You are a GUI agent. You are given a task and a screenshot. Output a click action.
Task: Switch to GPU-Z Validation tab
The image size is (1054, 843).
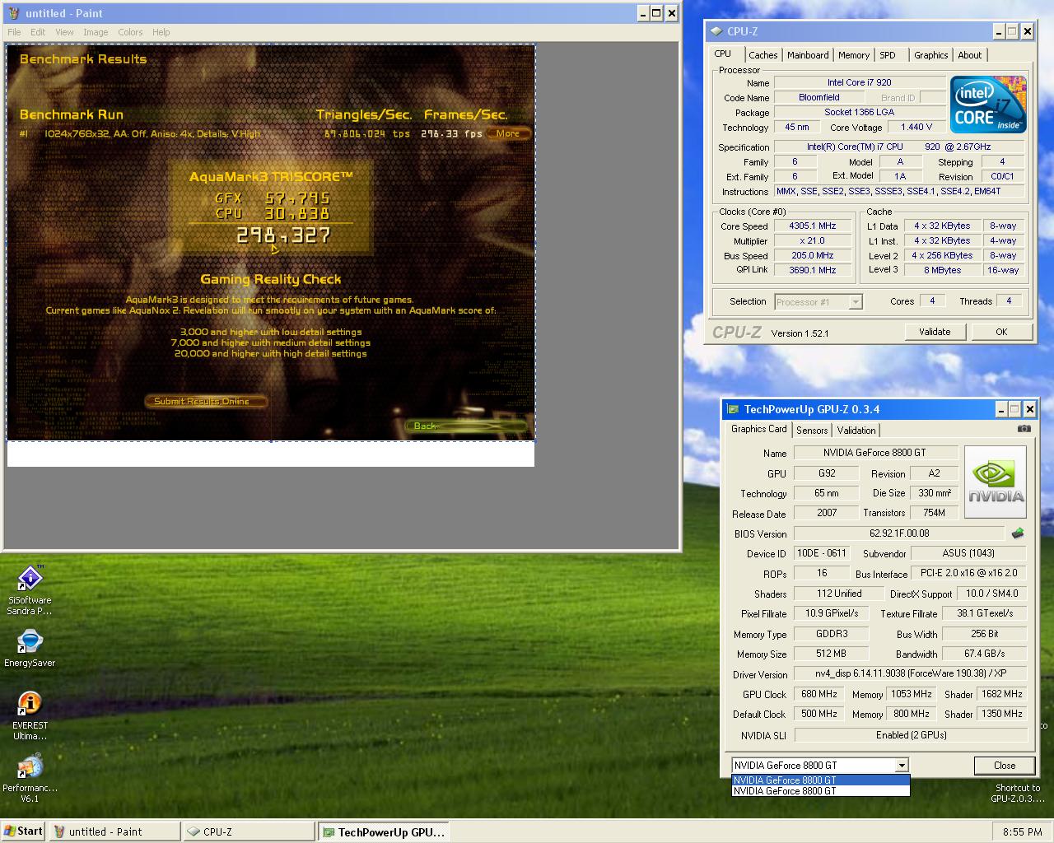click(x=856, y=431)
